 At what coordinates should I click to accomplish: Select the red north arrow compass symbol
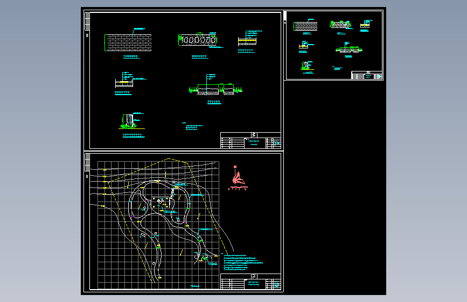(238, 178)
